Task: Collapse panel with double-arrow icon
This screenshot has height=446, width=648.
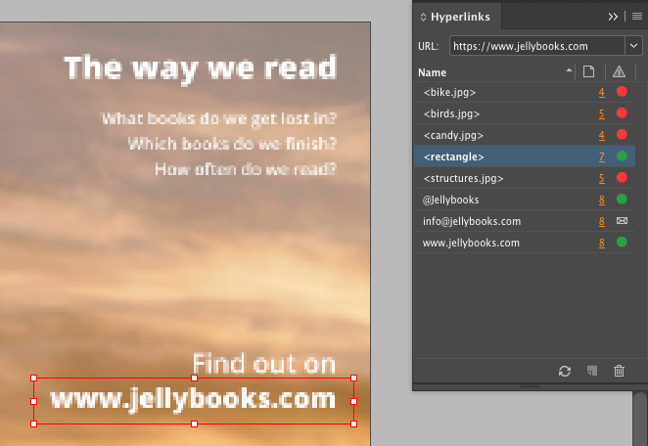Action: coord(613,17)
